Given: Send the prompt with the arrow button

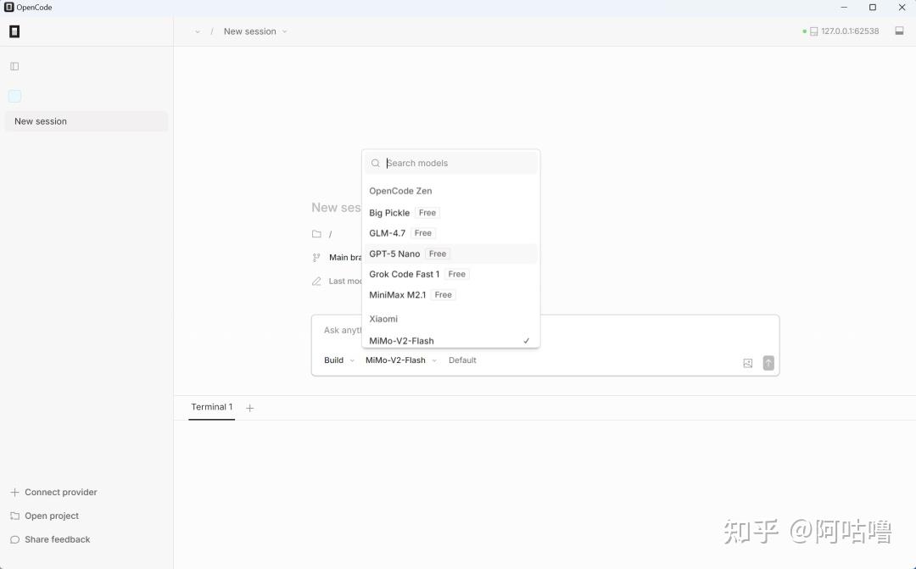Looking at the screenshot, I should click(768, 364).
